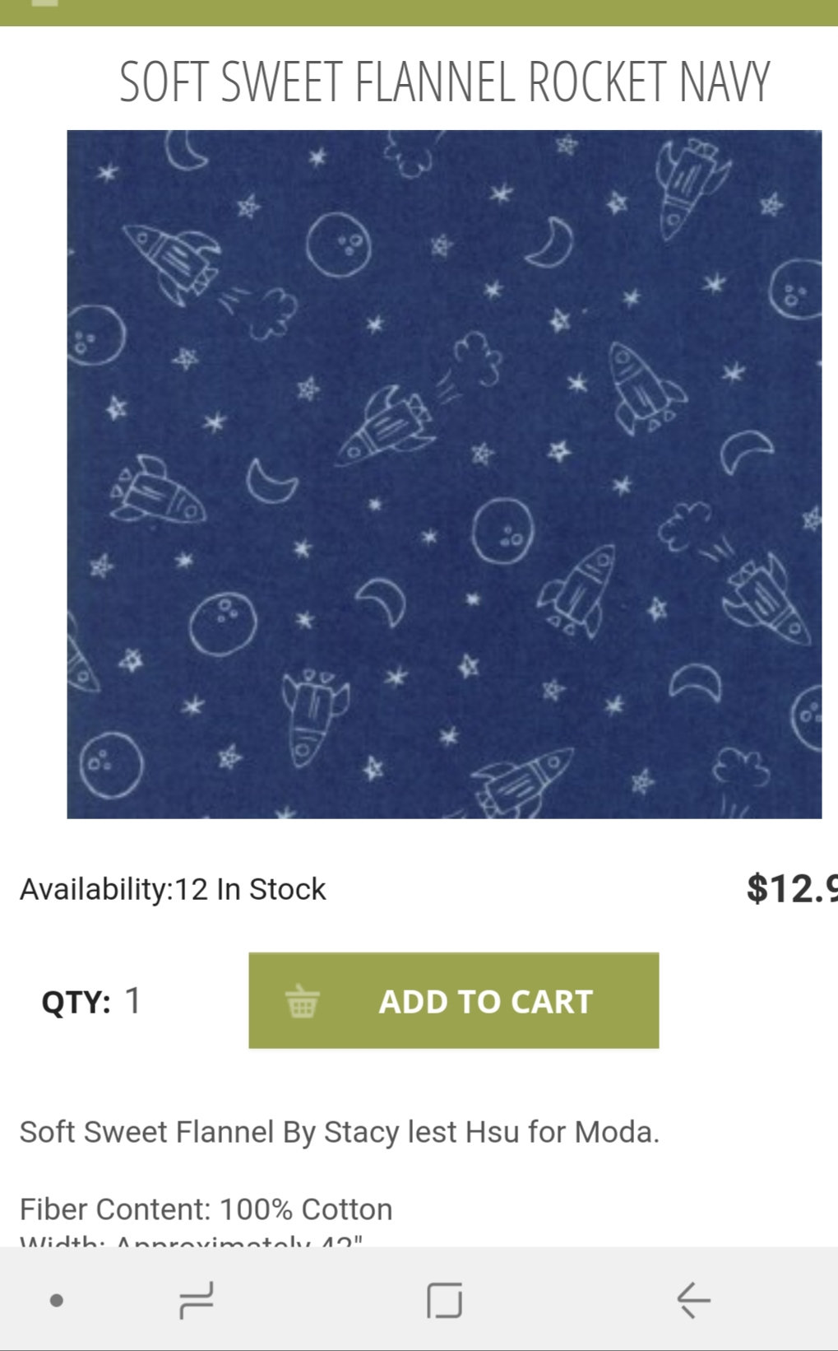Tap the partially hidden Width description line

pos(191,1239)
